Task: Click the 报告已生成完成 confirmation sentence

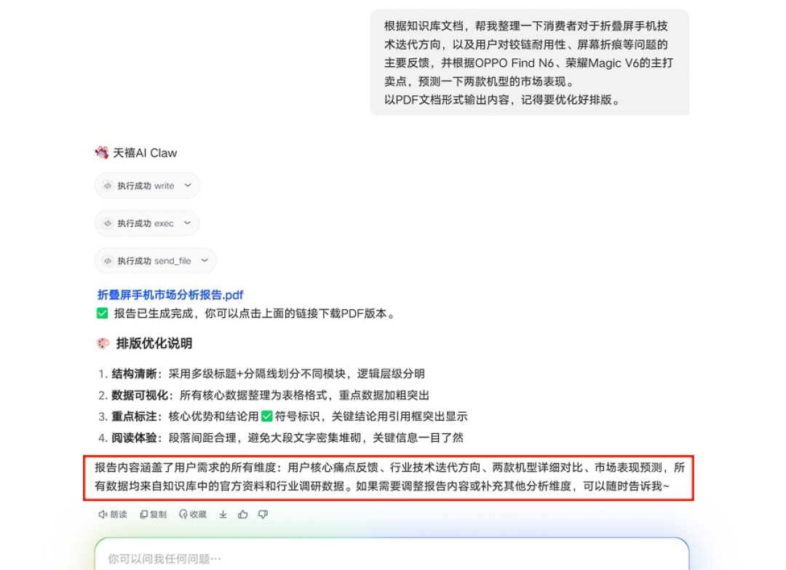Action: pyautogui.click(x=255, y=314)
